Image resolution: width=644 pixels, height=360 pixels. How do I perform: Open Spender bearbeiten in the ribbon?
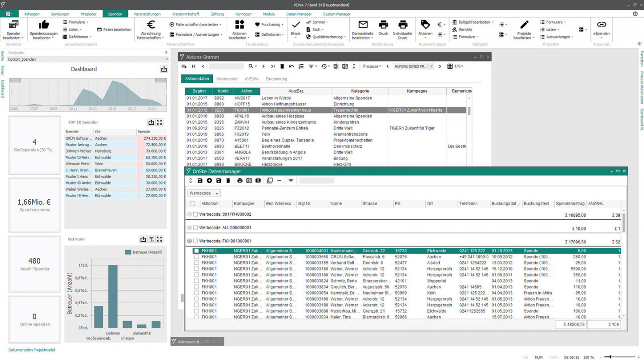pyautogui.click(x=13, y=29)
